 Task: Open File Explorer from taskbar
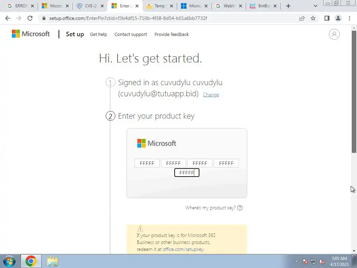point(53,261)
